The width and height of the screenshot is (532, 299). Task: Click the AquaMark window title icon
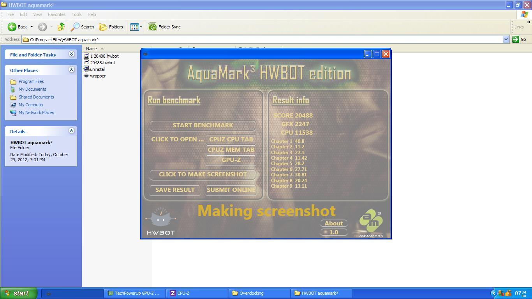click(x=145, y=54)
